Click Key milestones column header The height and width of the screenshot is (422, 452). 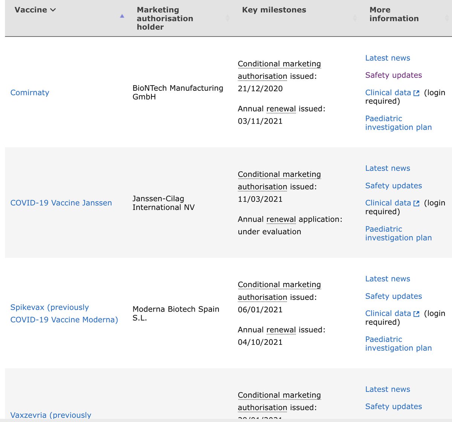(274, 10)
